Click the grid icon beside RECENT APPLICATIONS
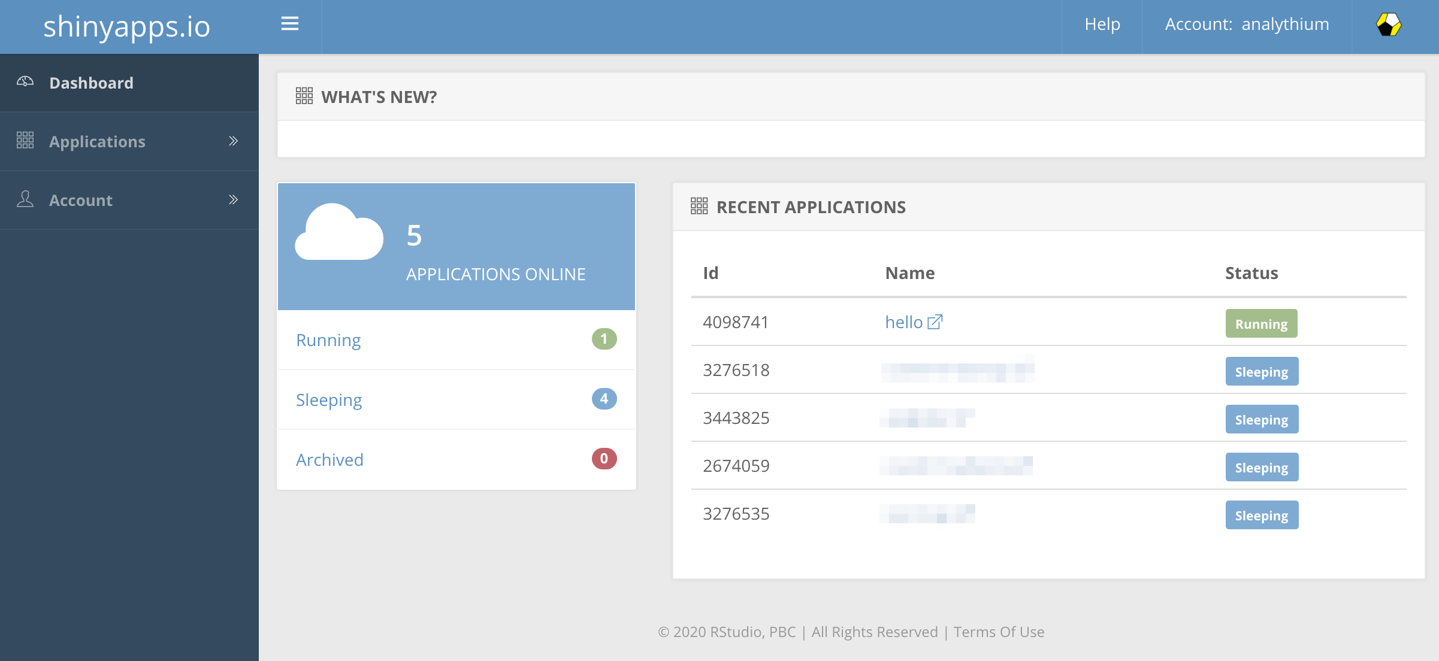This screenshot has width=1439, height=661. pyautogui.click(x=699, y=206)
